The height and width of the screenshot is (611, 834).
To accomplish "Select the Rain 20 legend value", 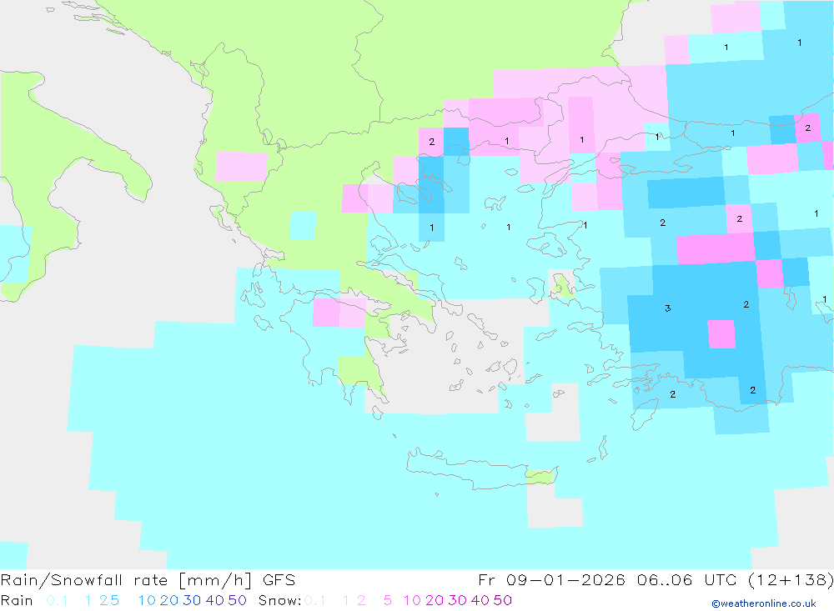I will [x=169, y=600].
